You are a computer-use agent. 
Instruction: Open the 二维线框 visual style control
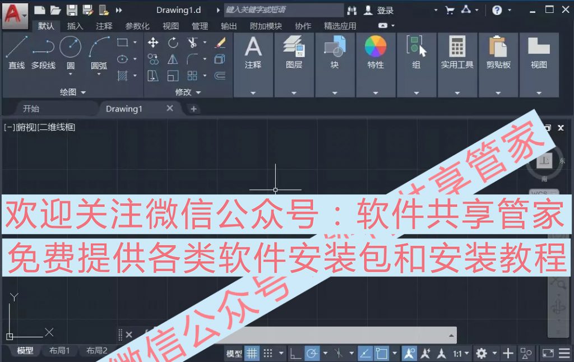click(57, 127)
